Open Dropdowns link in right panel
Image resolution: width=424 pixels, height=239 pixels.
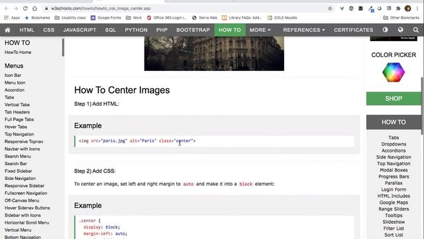(x=394, y=144)
